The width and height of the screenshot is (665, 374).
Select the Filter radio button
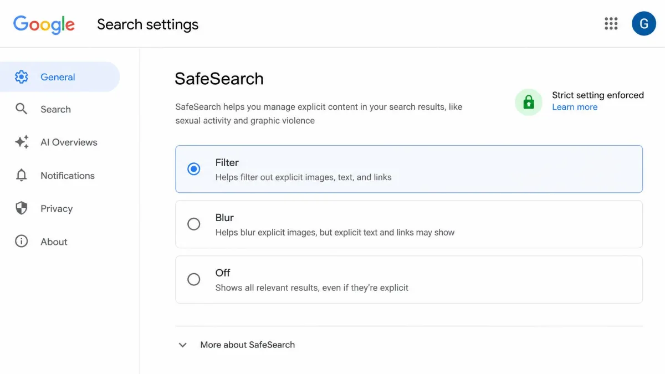pyautogui.click(x=193, y=169)
